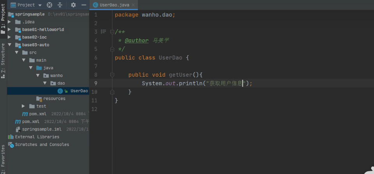
Task: Hide the Project panel with minus icon
Action: 84,5
